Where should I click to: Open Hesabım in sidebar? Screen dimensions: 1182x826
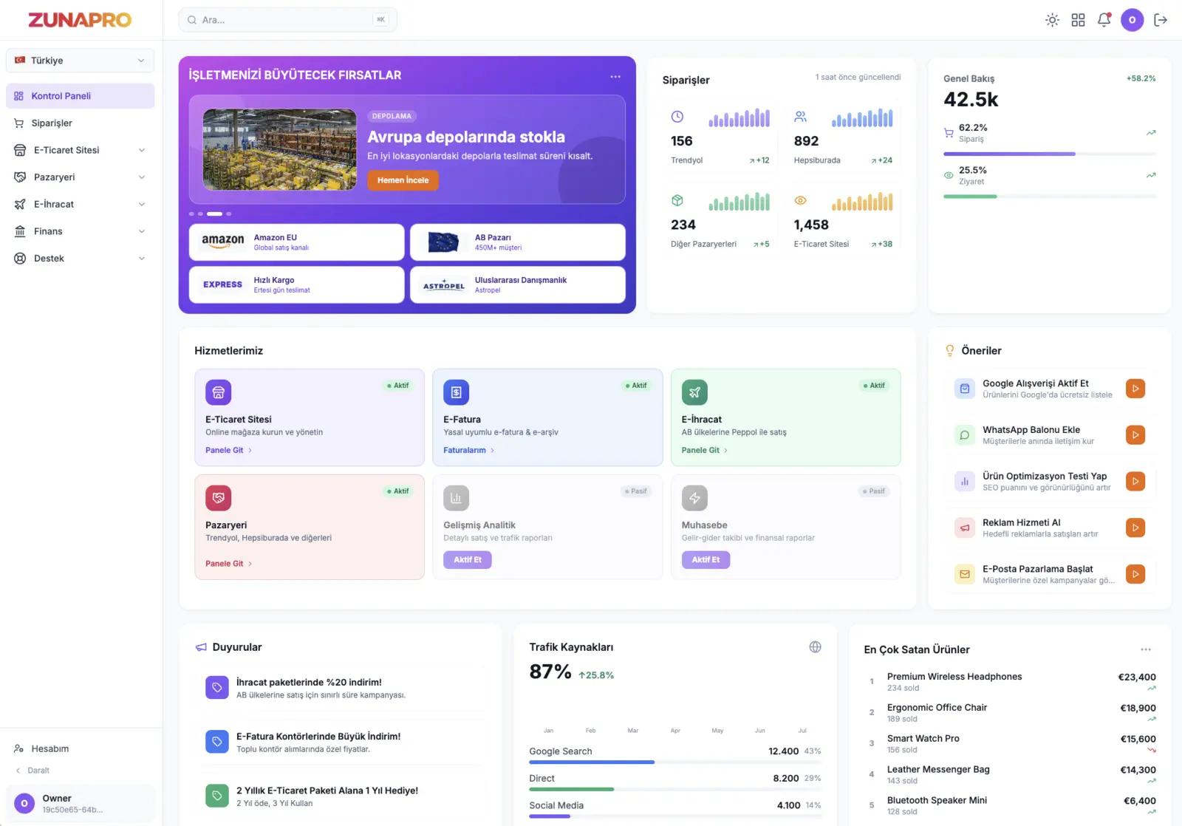point(80,748)
